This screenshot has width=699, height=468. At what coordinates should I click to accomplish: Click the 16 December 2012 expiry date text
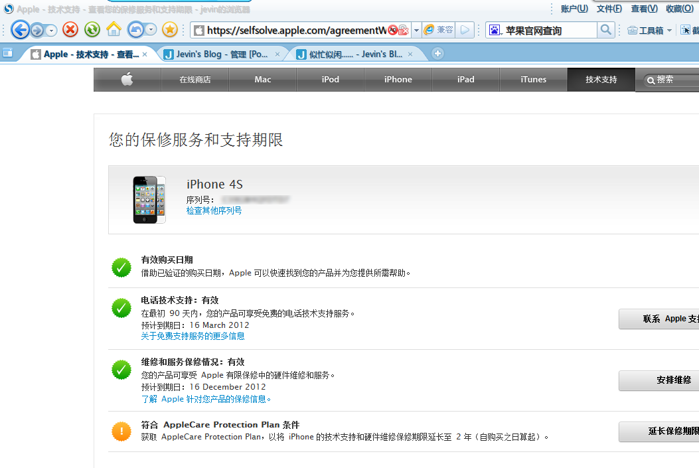coord(227,387)
